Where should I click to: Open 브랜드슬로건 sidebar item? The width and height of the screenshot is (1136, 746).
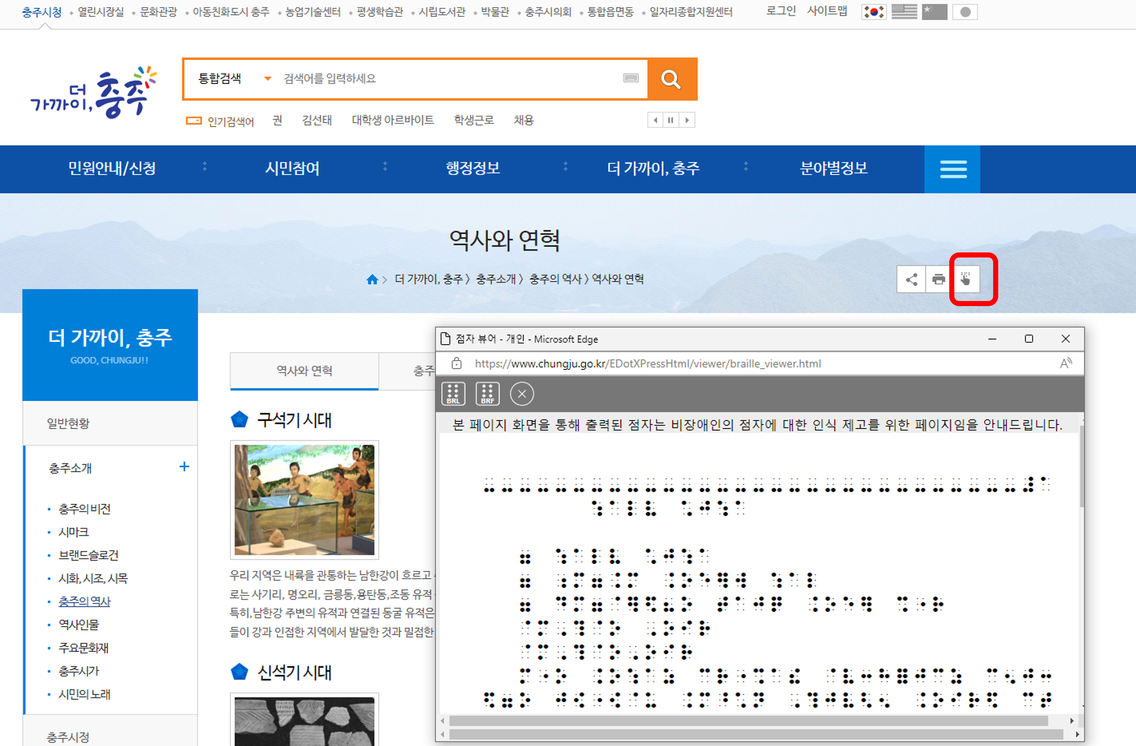coord(88,555)
